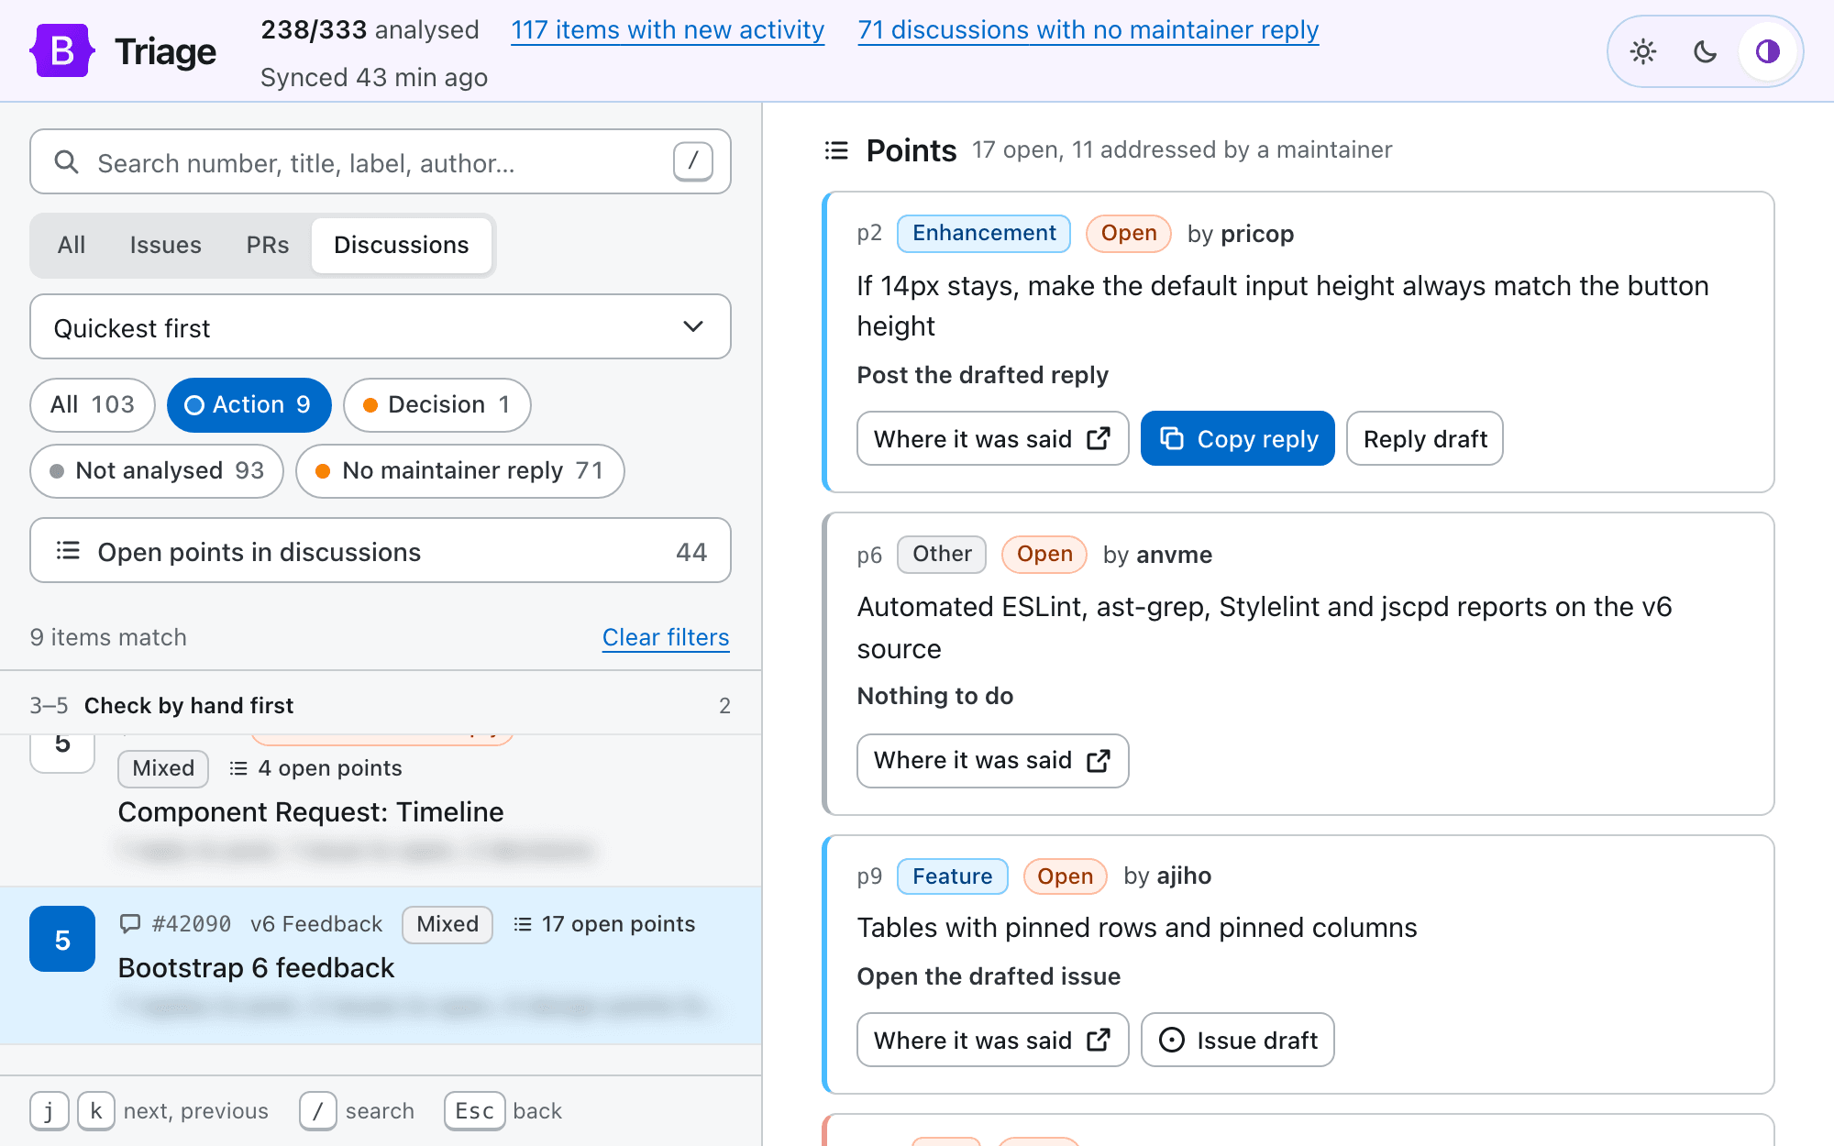Click the Esc key hint

pos(475,1111)
